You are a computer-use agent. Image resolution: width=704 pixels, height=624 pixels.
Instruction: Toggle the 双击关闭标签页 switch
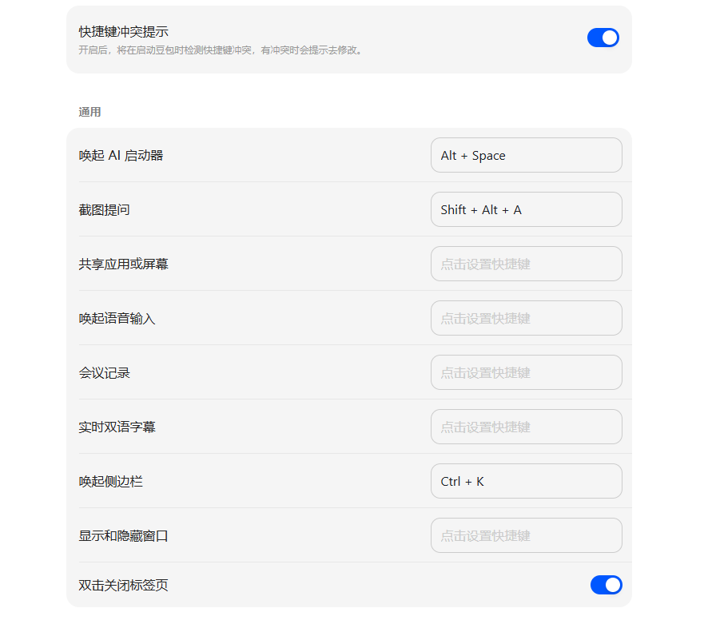click(x=606, y=585)
